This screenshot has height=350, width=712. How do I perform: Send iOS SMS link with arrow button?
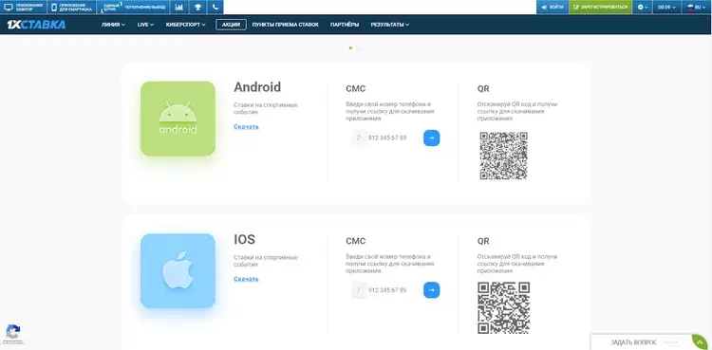431,290
